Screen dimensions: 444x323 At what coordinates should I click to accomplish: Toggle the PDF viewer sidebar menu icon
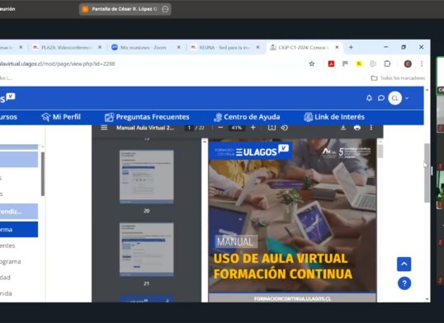[x=104, y=128]
